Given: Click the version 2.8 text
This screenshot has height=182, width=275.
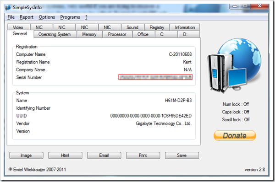Looking at the screenshot, I should 255,170.
